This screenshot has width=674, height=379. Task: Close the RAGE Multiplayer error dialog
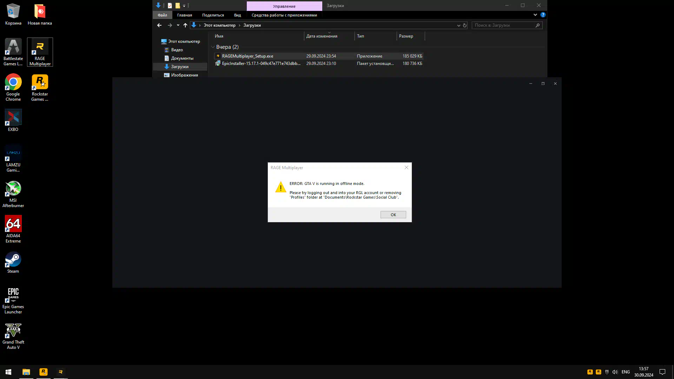pos(407,167)
